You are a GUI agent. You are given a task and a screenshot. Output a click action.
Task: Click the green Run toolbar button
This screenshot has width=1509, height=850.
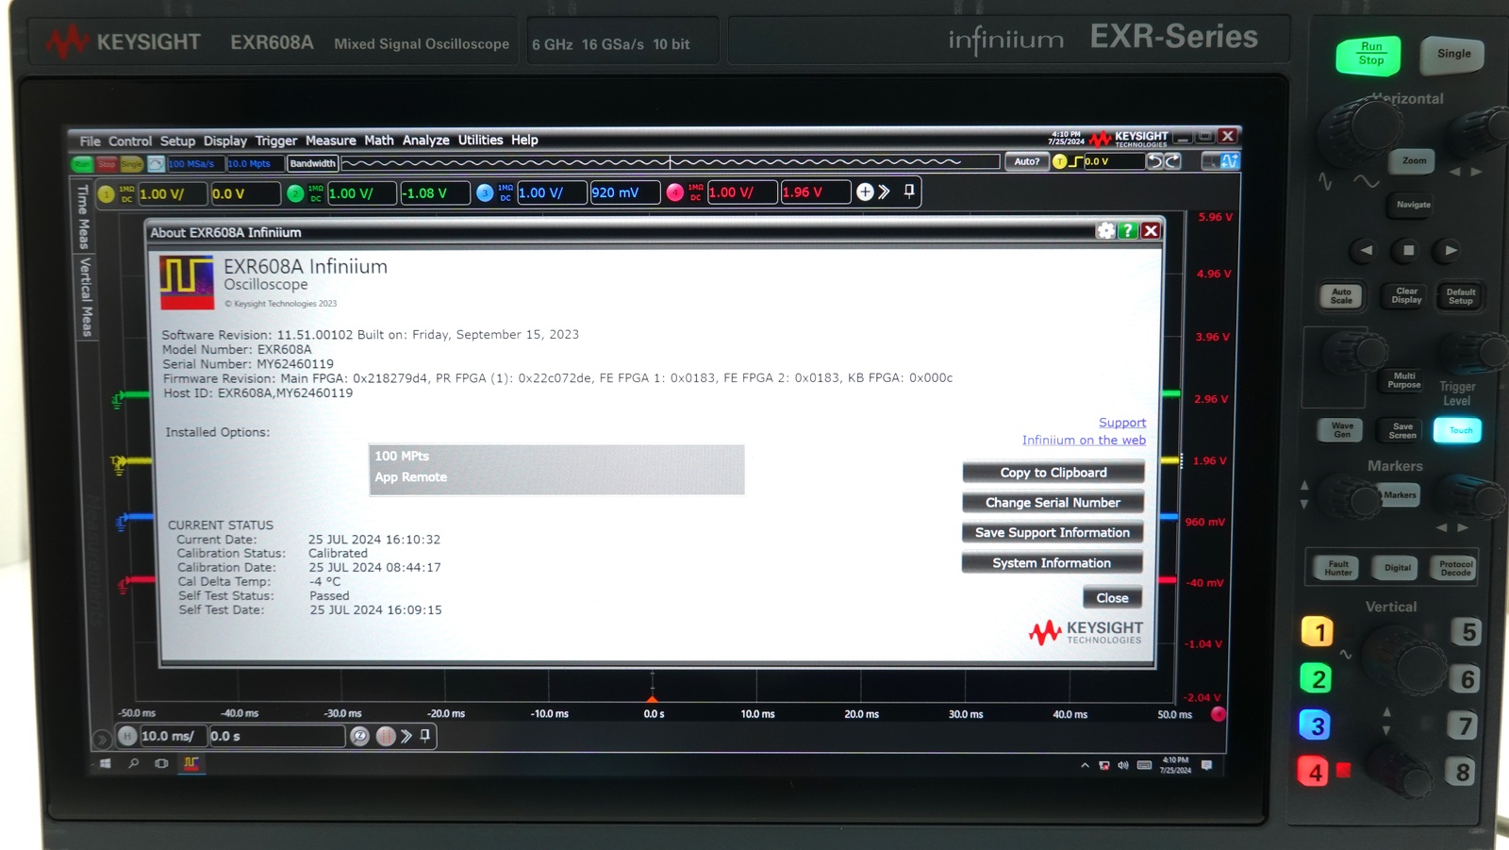click(83, 164)
